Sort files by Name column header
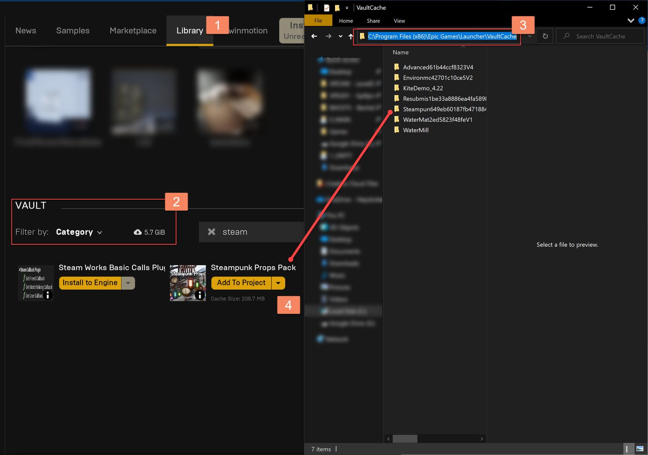 click(x=401, y=52)
